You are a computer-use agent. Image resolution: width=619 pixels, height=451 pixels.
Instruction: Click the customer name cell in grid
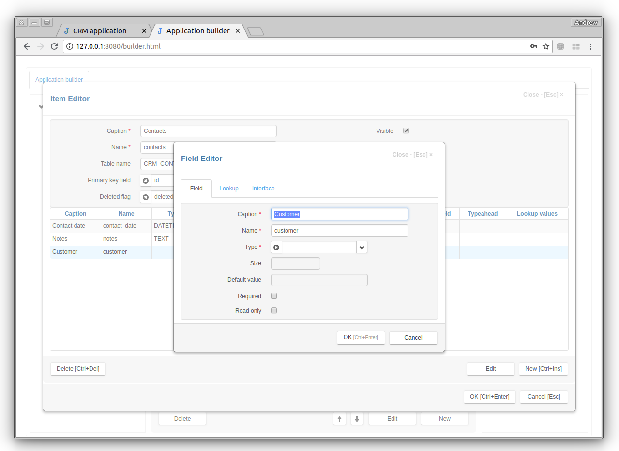126,252
